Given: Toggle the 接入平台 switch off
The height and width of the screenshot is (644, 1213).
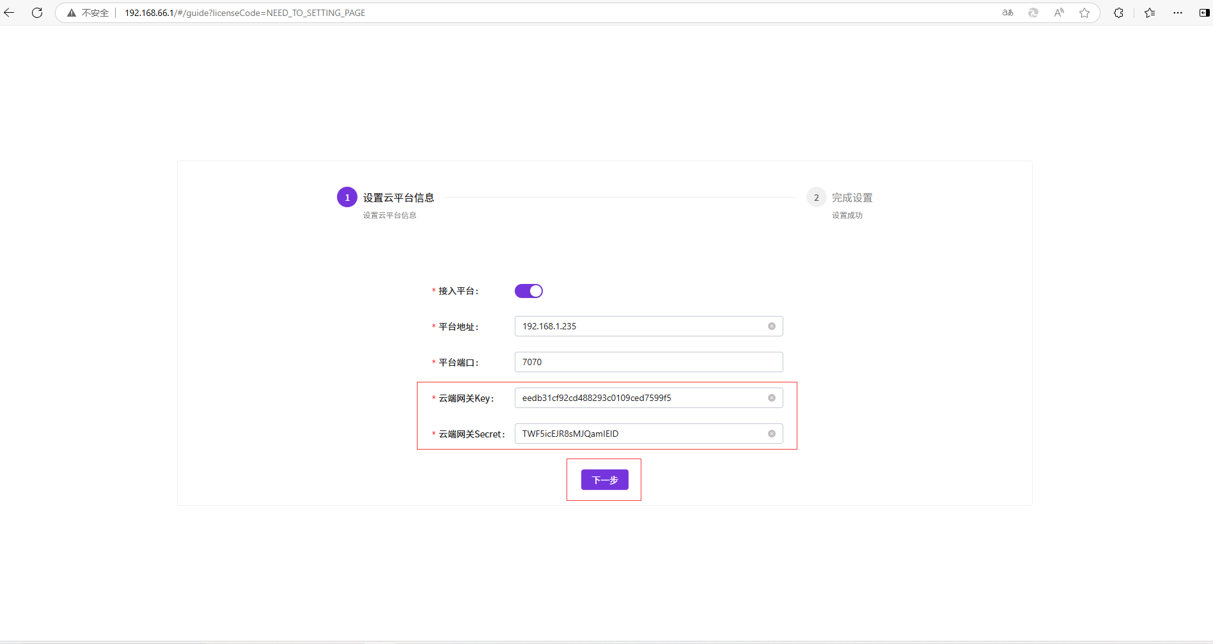Looking at the screenshot, I should tap(529, 291).
